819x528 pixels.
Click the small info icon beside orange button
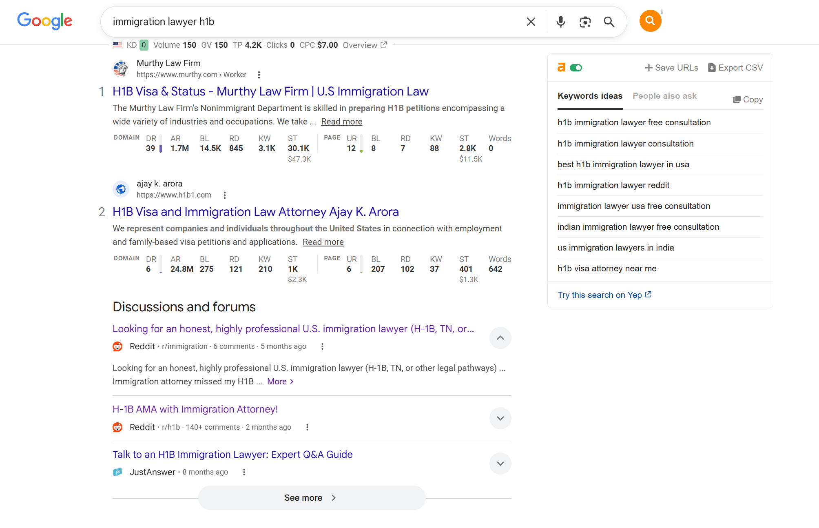(x=662, y=12)
